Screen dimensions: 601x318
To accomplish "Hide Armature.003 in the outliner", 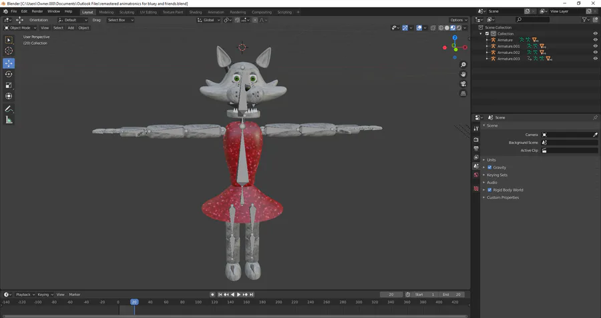I will pos(595,59).
